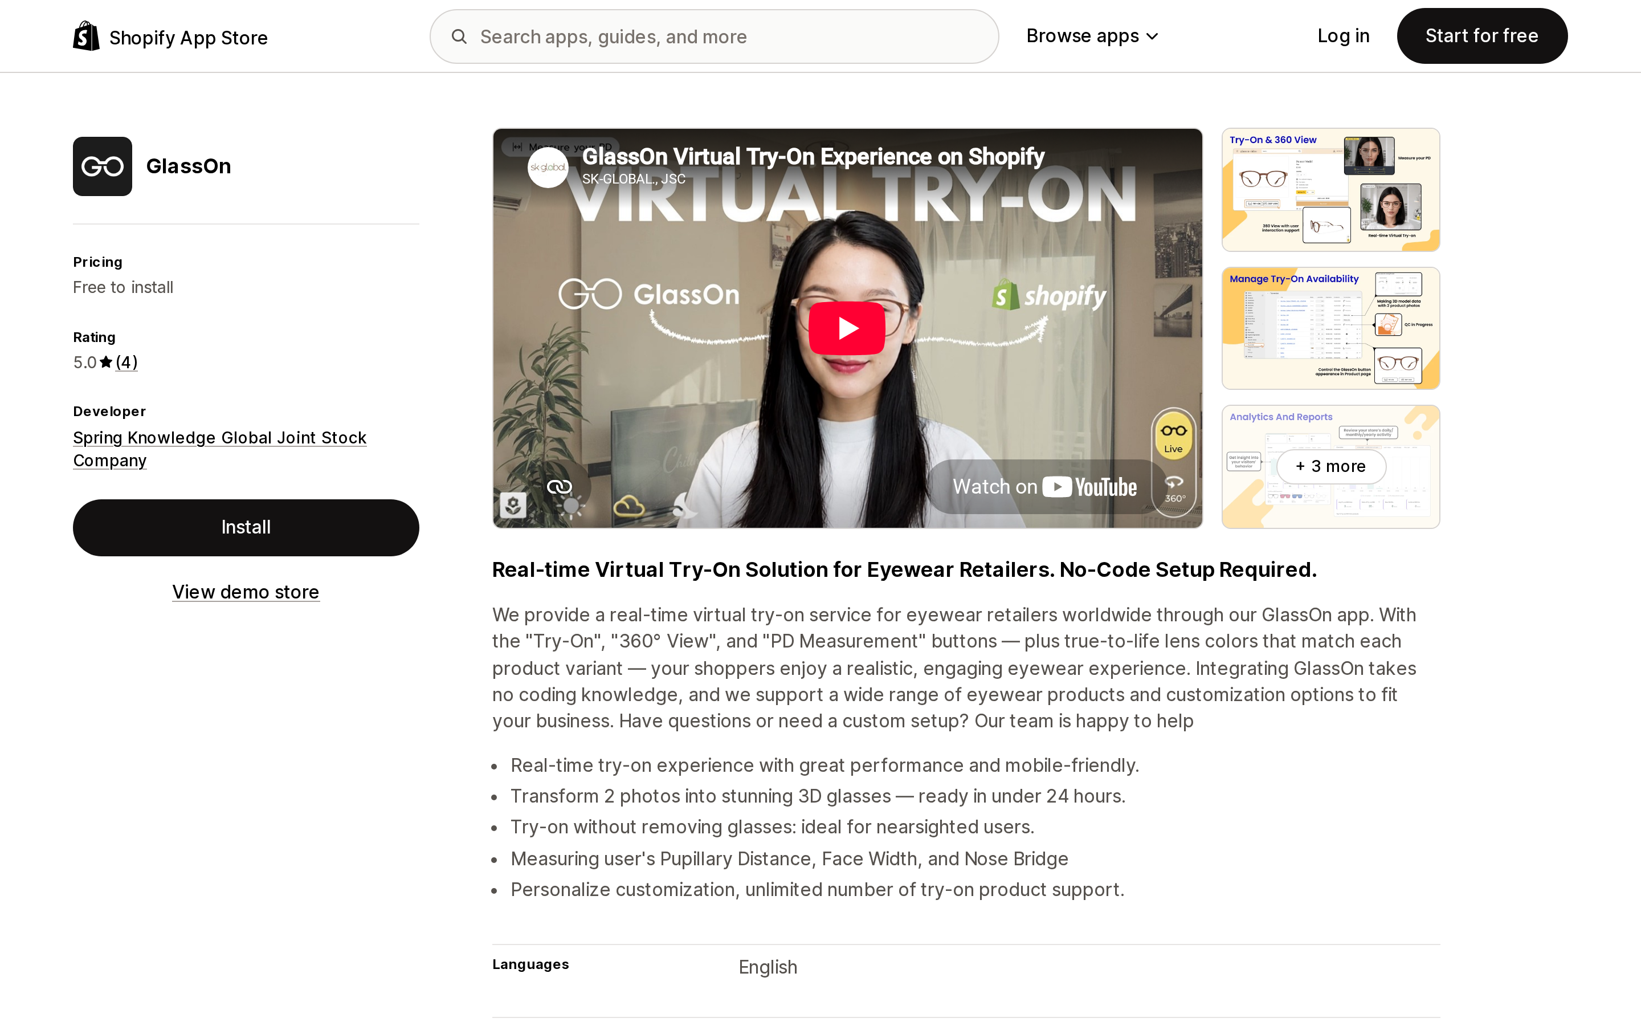Open the video title GlassOn Virtual Try-On Experience
This screenshot has height=1026, width=1641.
[813, 156]
